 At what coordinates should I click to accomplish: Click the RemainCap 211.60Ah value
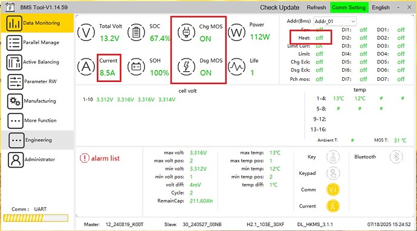tap(201, 201)
